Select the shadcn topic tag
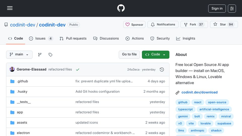 point(216,131)
